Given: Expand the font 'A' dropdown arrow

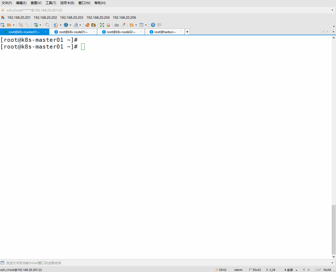Looking at the screenshot, I should [80, 25].
